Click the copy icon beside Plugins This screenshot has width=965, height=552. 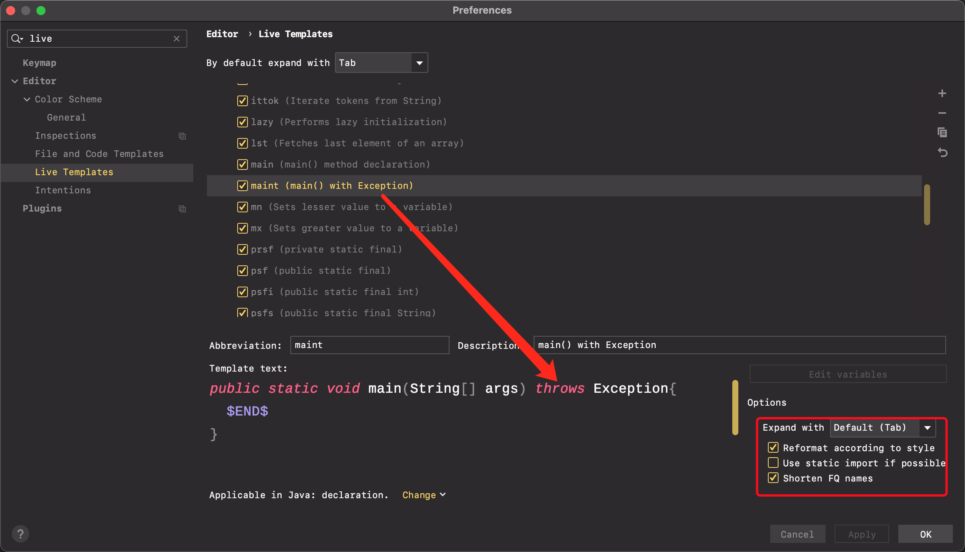pyautogui.click(x=182, y=209)
